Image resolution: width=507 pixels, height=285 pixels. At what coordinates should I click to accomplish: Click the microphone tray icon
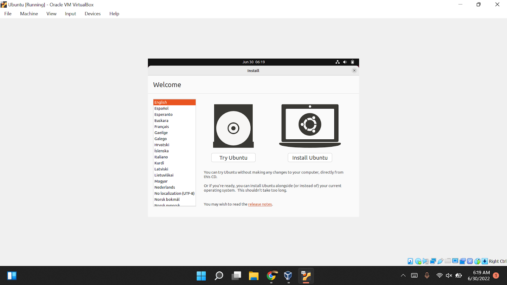427,275
